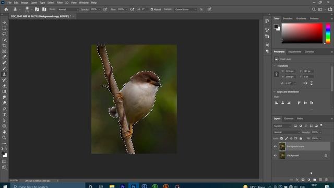Screen dimensions: 334x188
Task: Click the Search icon at top right
Action: coord(314,9)
